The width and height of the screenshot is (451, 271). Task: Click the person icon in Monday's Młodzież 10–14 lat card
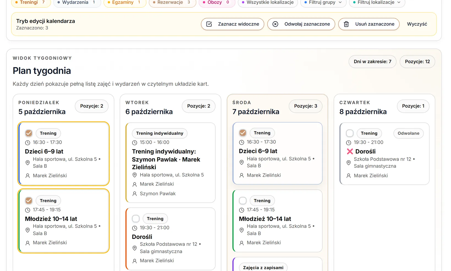pyautogui.click(x=28, y=243)
